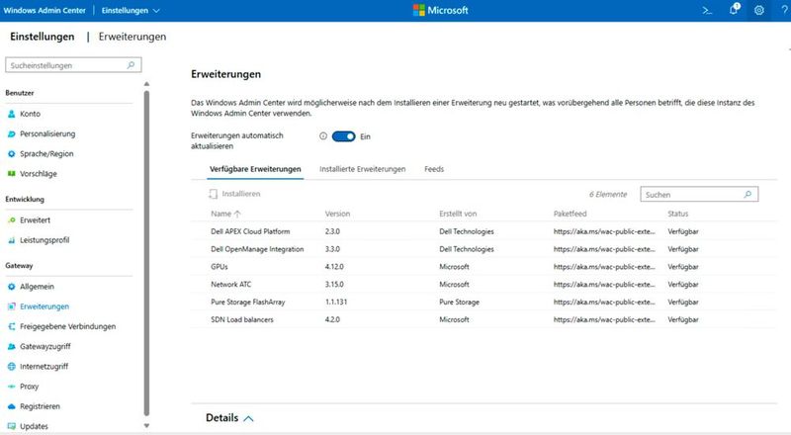Select the Updates icon
Screen dimensions: 791x435
point(12,426)
